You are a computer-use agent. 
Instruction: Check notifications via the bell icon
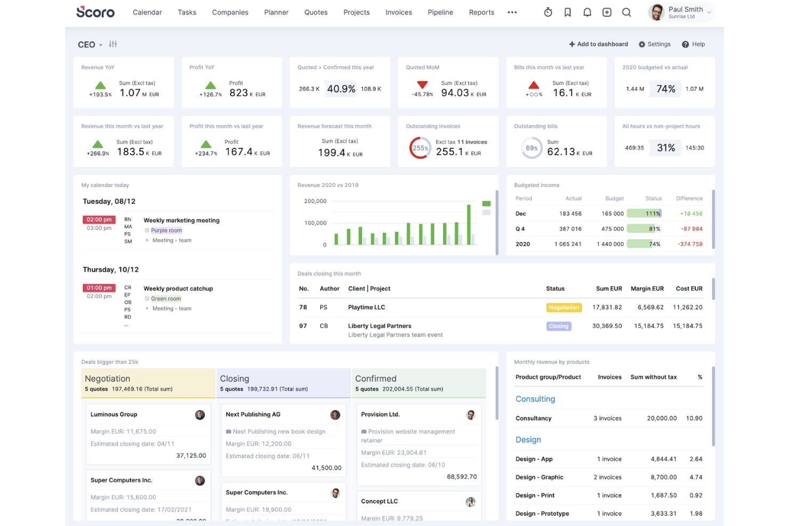587,12
